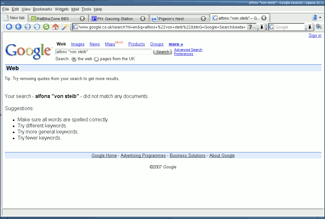This screenshot has height=219, width=325.
Task: Click the Images search link
Action: point(77,44)
